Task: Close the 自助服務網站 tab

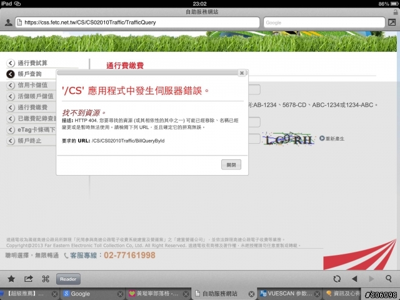Action: pyautogui.click(x=251, y=294)
